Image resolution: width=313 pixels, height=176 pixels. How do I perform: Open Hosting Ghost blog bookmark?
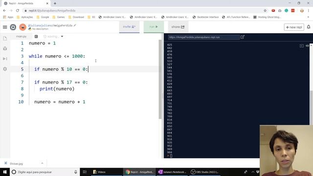pos(267,17)
